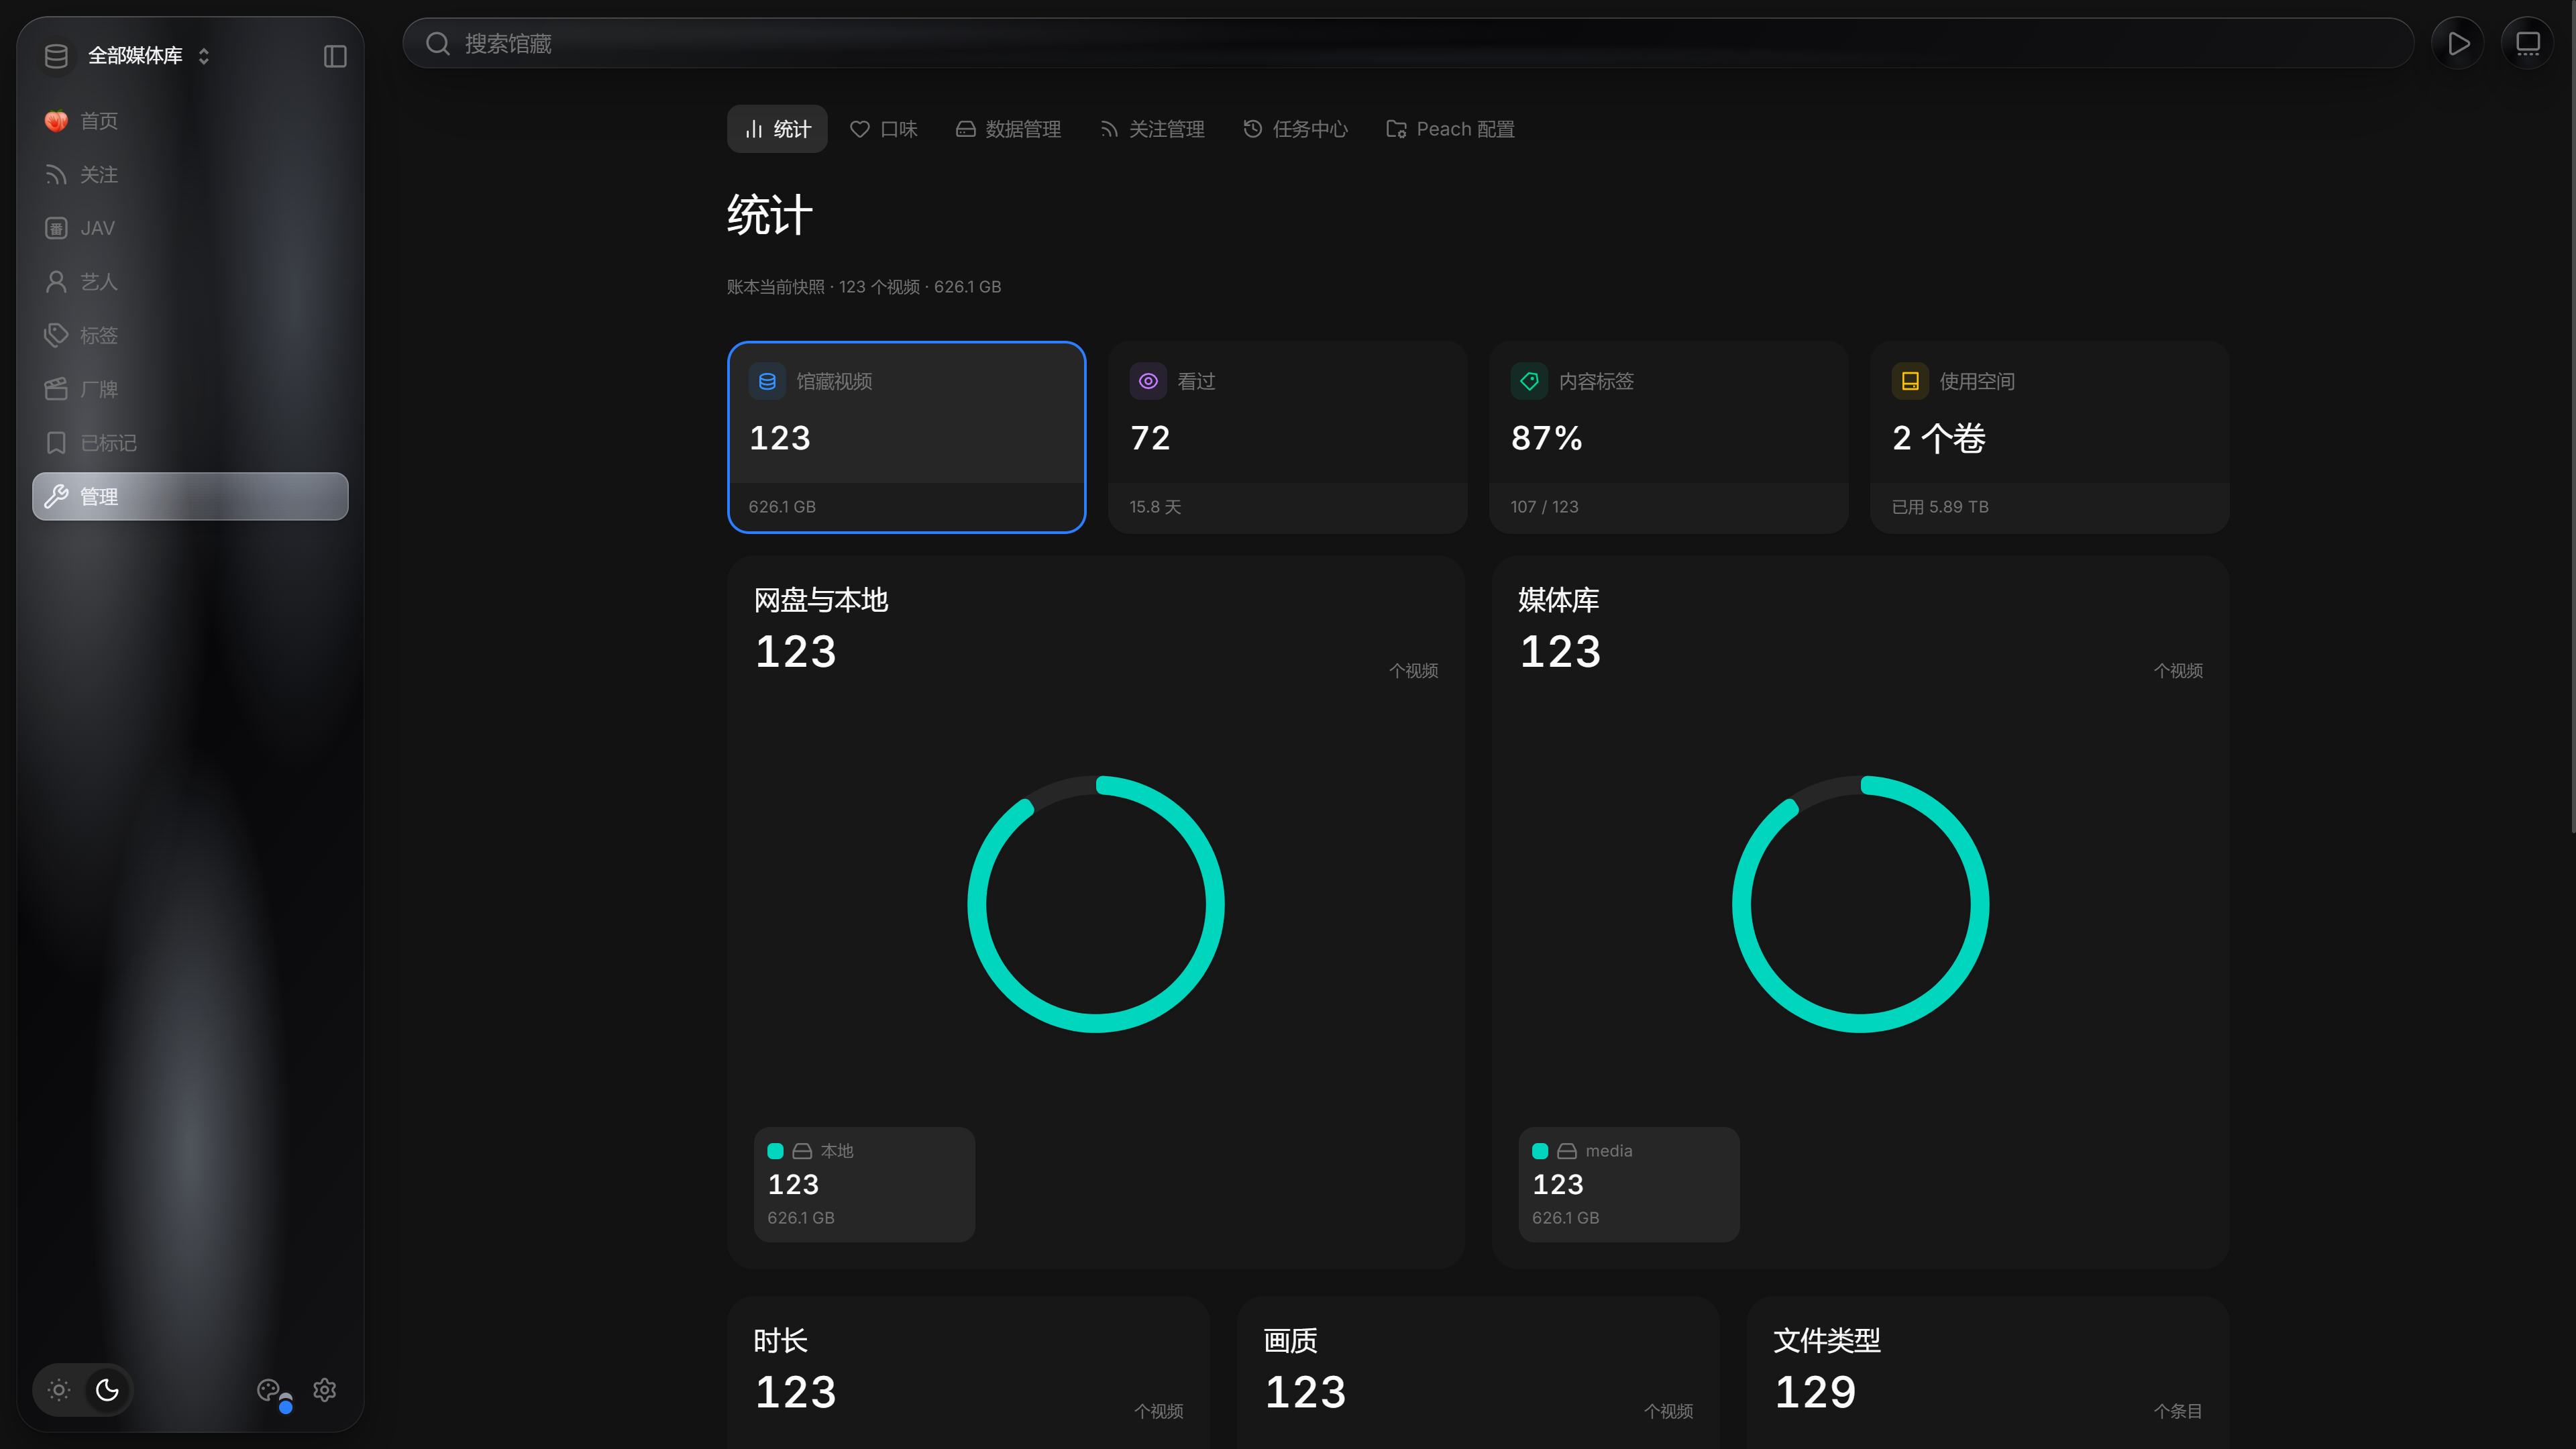Screen dimensions: 2576x1449
Task: Switch to the 口味 tab
Action: click(x=884, y=129)
